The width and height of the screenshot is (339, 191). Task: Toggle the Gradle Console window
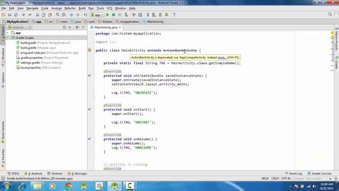(x=319, y=173)
